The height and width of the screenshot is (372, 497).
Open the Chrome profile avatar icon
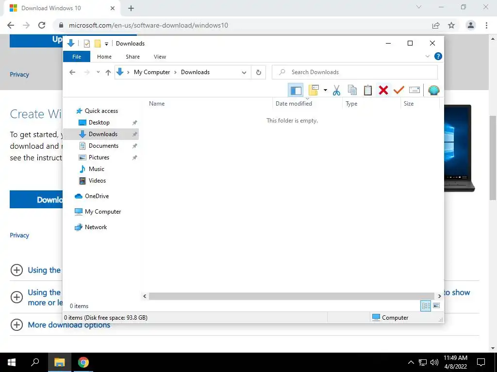tap(471, 25)
